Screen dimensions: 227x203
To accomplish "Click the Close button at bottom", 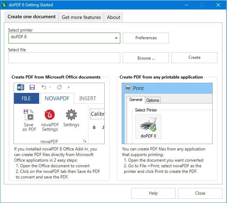I will pyautogui.click(x=200, y=193).
